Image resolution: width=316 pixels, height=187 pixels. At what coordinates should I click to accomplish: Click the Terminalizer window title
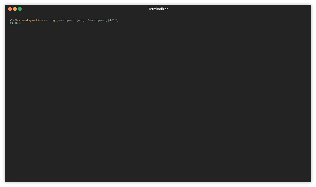pos(158,9)
